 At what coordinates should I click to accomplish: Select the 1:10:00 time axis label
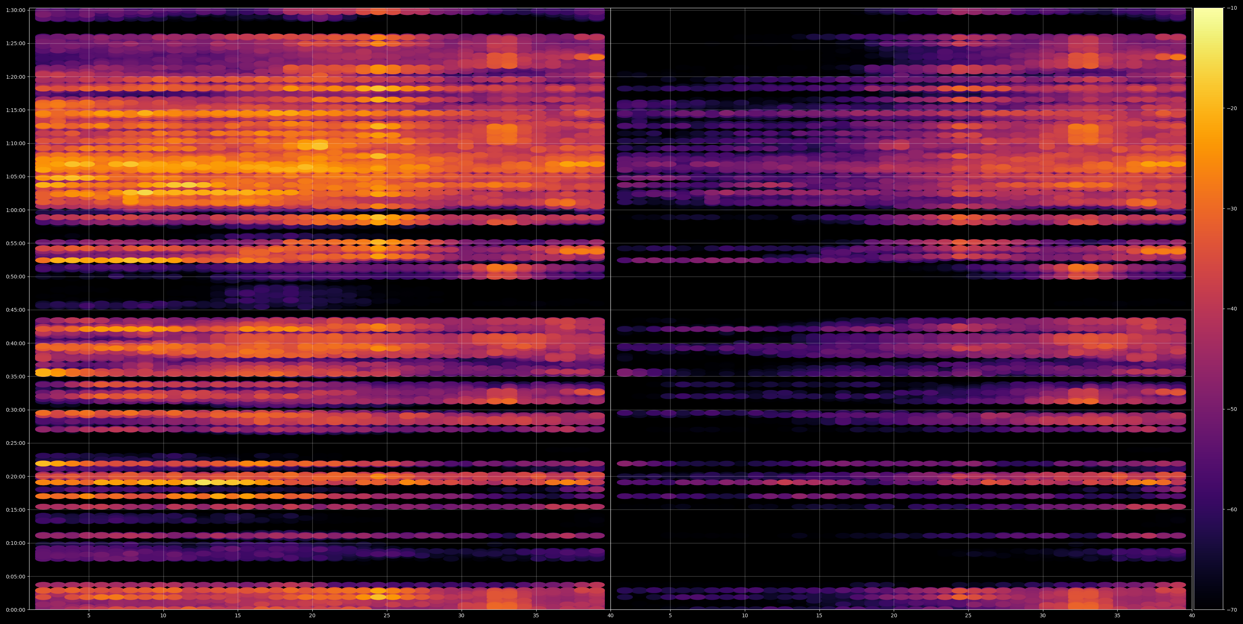click(15, 143)
